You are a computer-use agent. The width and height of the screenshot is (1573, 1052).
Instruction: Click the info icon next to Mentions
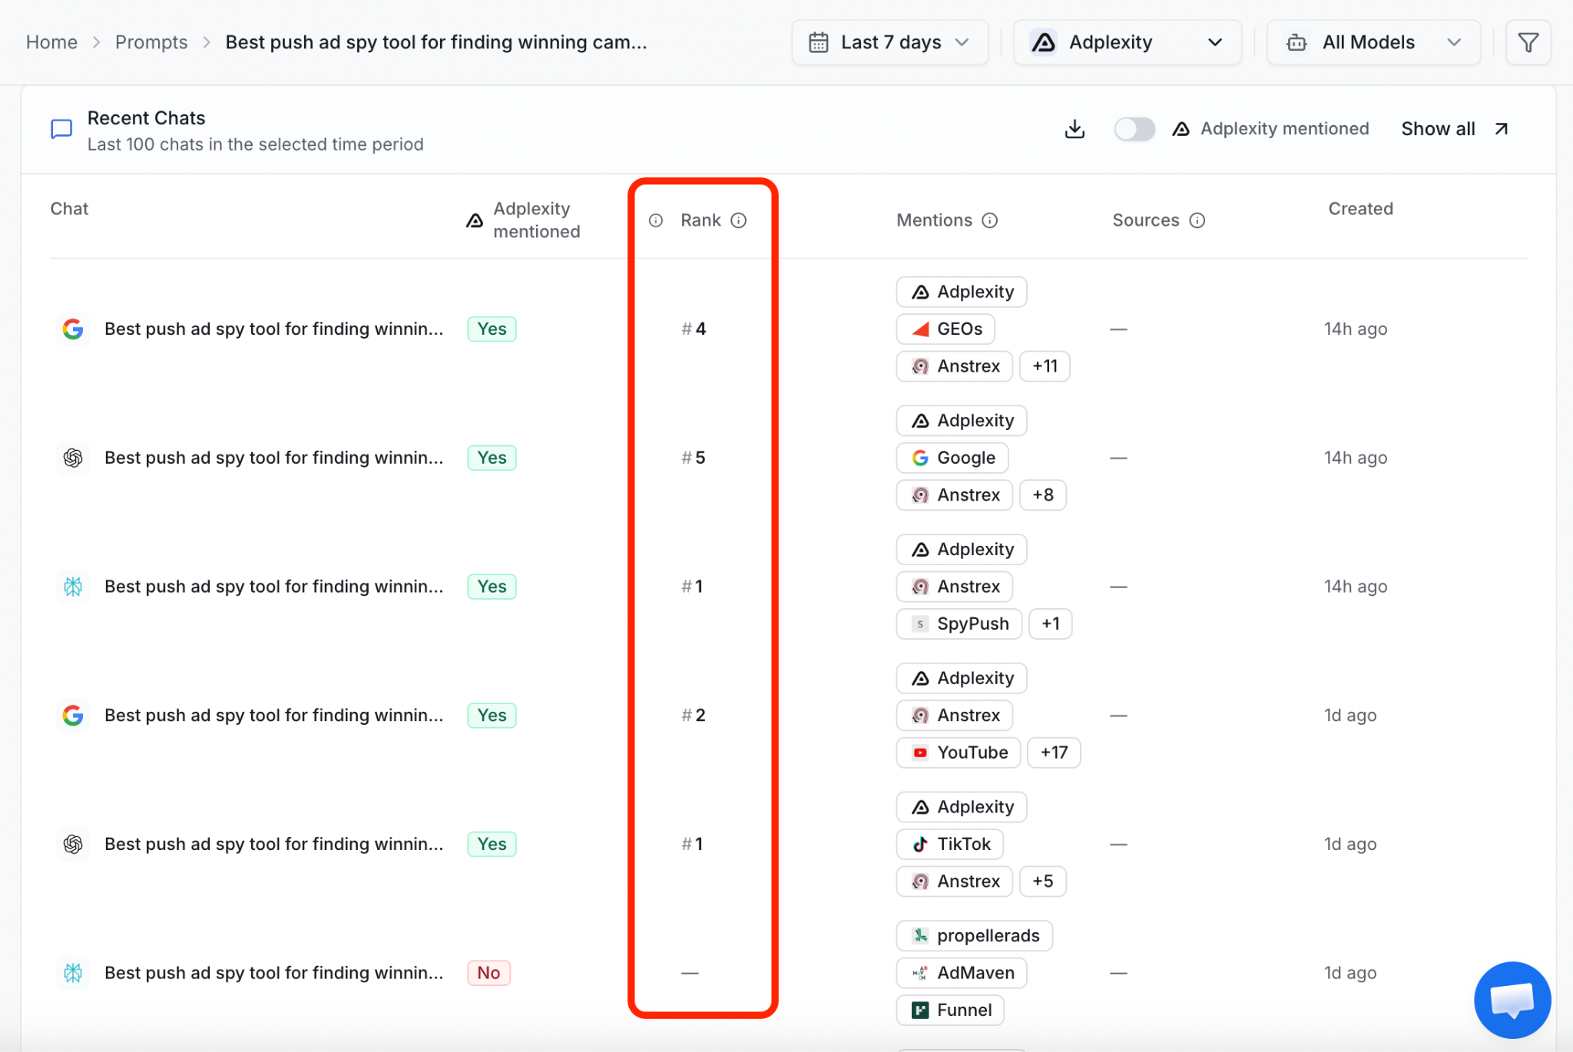pos(990,220)
